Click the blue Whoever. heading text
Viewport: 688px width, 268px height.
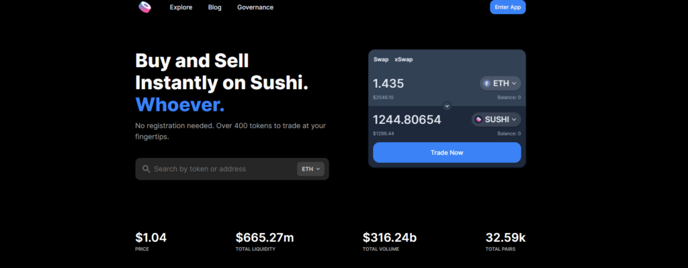click(180, 105)
